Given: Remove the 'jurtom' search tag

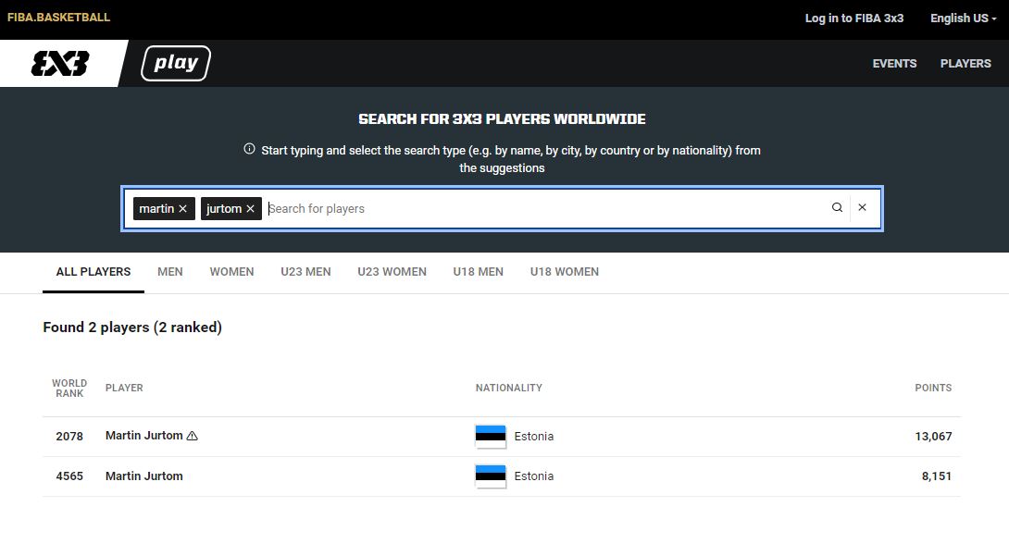Looking at the screenshot, I should 250,209.
